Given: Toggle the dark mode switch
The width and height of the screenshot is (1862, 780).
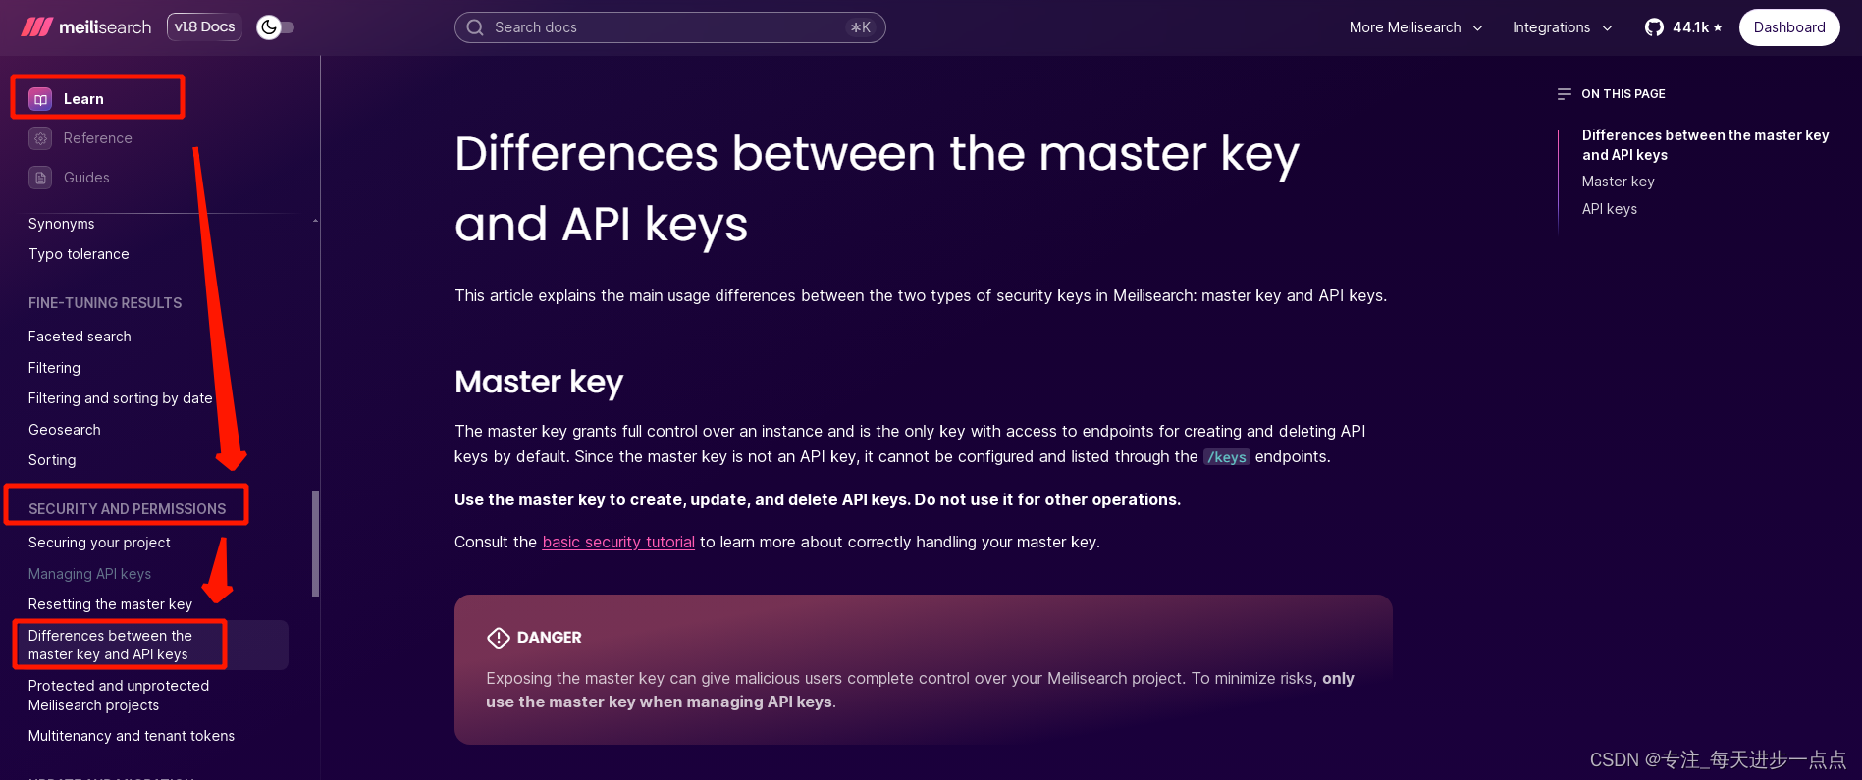Looking at the screenshot, I should [x=276, y=27].
